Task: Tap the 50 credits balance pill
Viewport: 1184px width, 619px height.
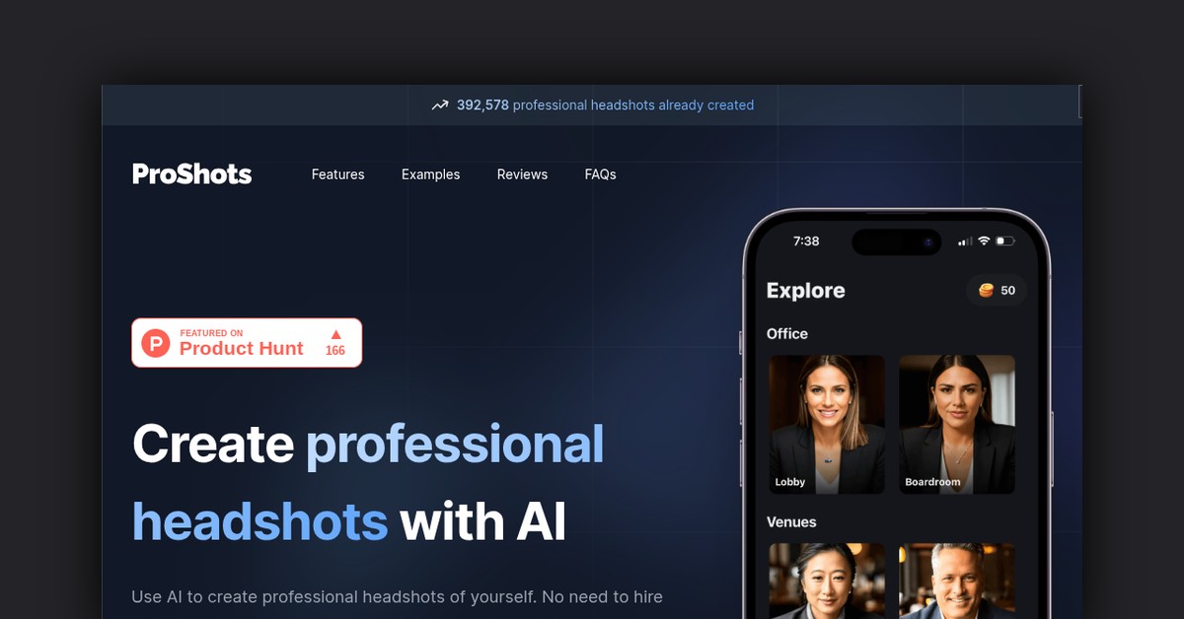Action: 998,290
